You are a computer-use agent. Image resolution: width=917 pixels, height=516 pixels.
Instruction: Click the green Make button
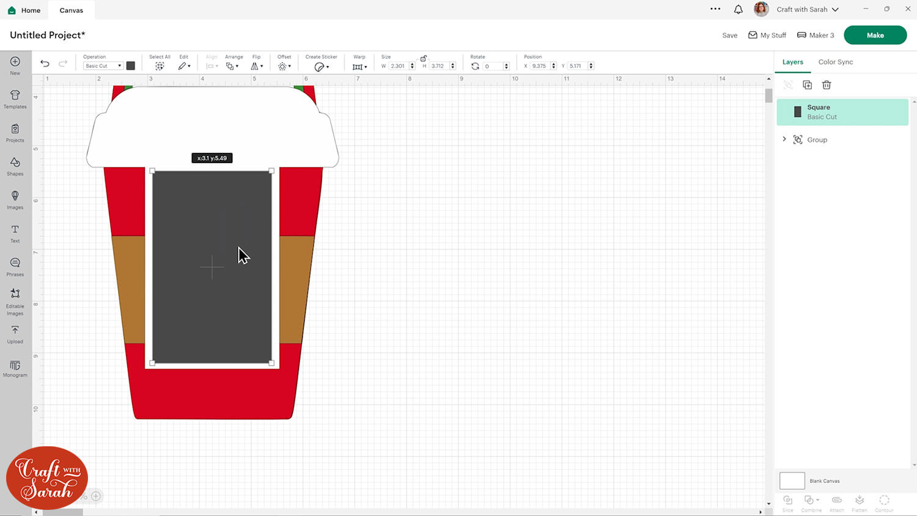875,35
